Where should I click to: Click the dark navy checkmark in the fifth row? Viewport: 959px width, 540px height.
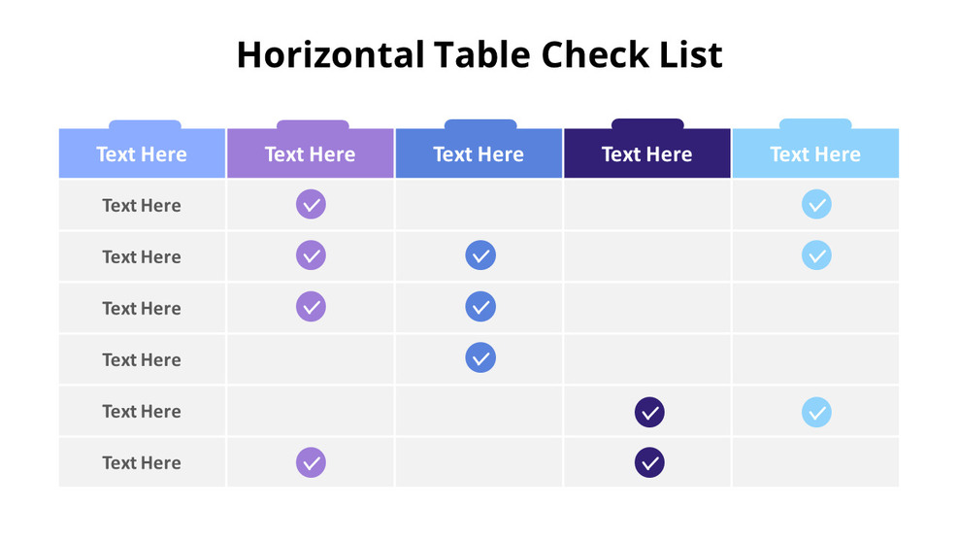pyautogui.click(x=649, y=412)
